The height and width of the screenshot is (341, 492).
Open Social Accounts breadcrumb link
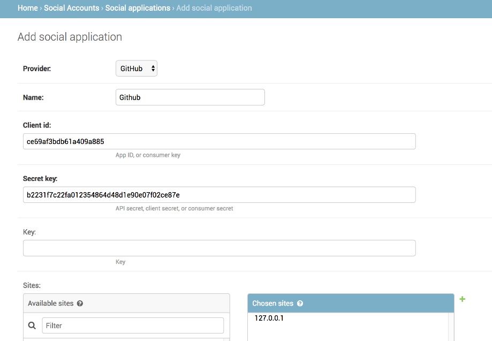[72, 8]
